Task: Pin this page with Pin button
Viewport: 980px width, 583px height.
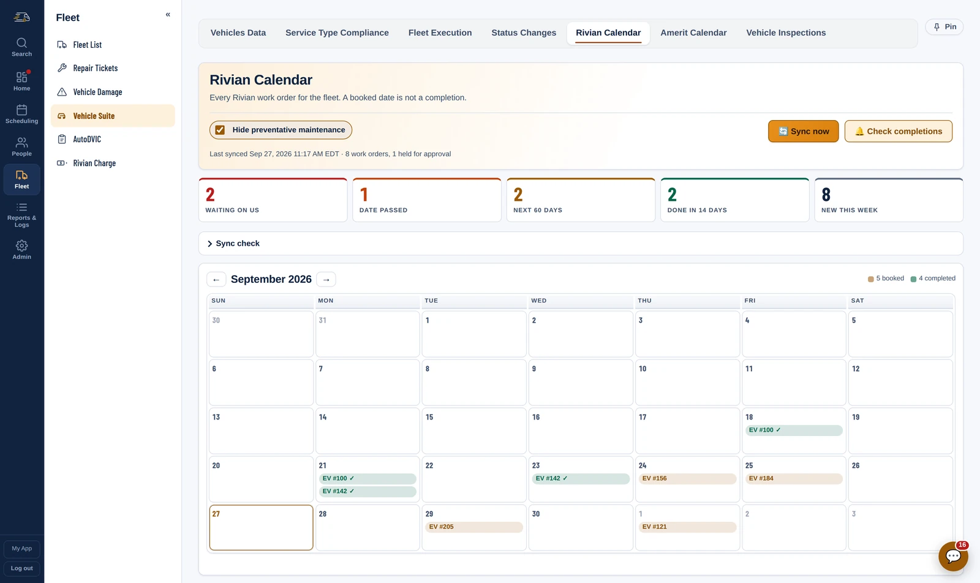Action: [944, 27]
